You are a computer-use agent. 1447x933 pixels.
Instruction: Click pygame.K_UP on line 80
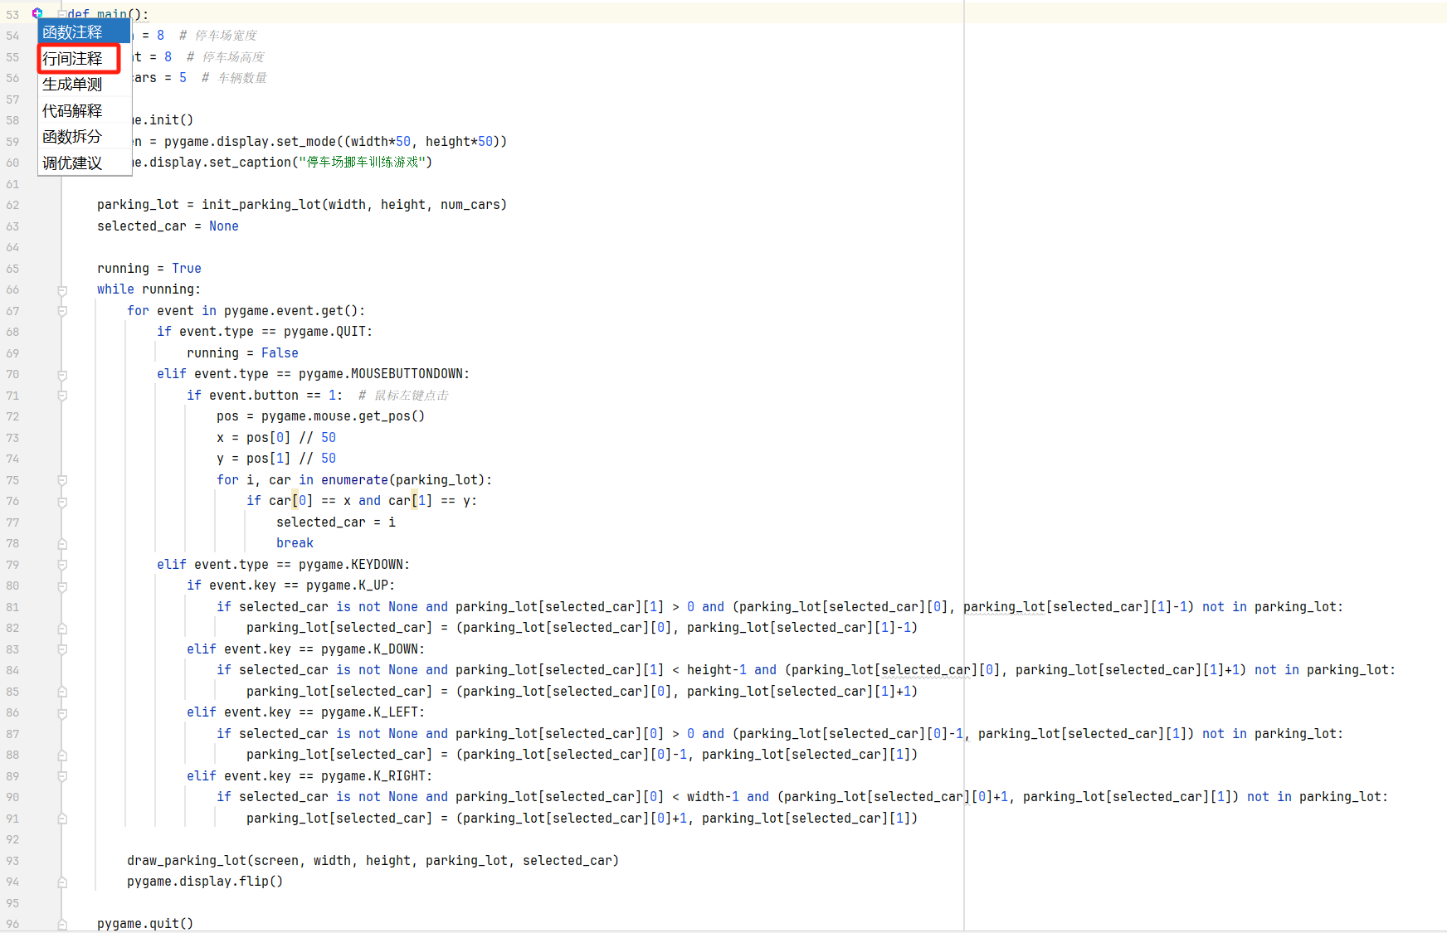tap(348, 586)
